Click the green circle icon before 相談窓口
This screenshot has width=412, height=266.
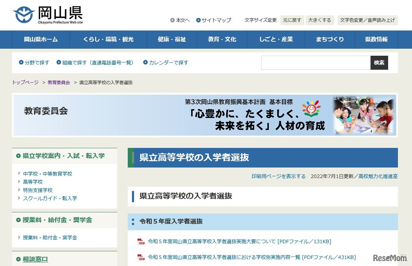(x=18, y=259)
